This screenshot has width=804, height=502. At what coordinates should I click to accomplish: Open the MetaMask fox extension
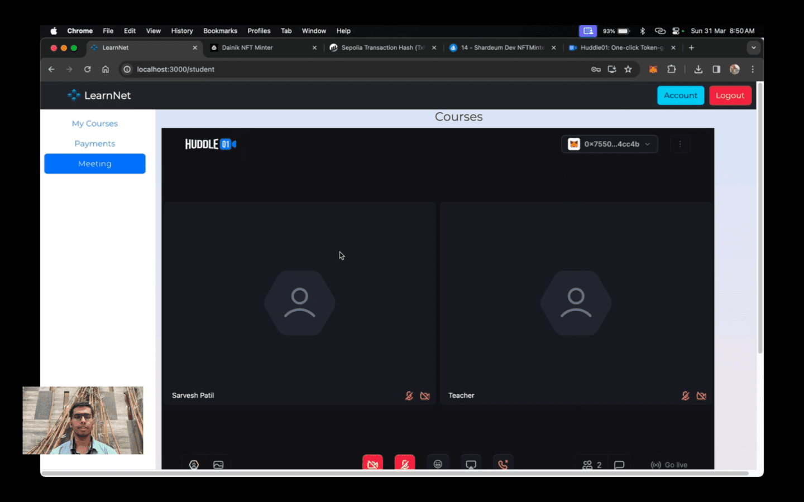click(x=653, y=69)
